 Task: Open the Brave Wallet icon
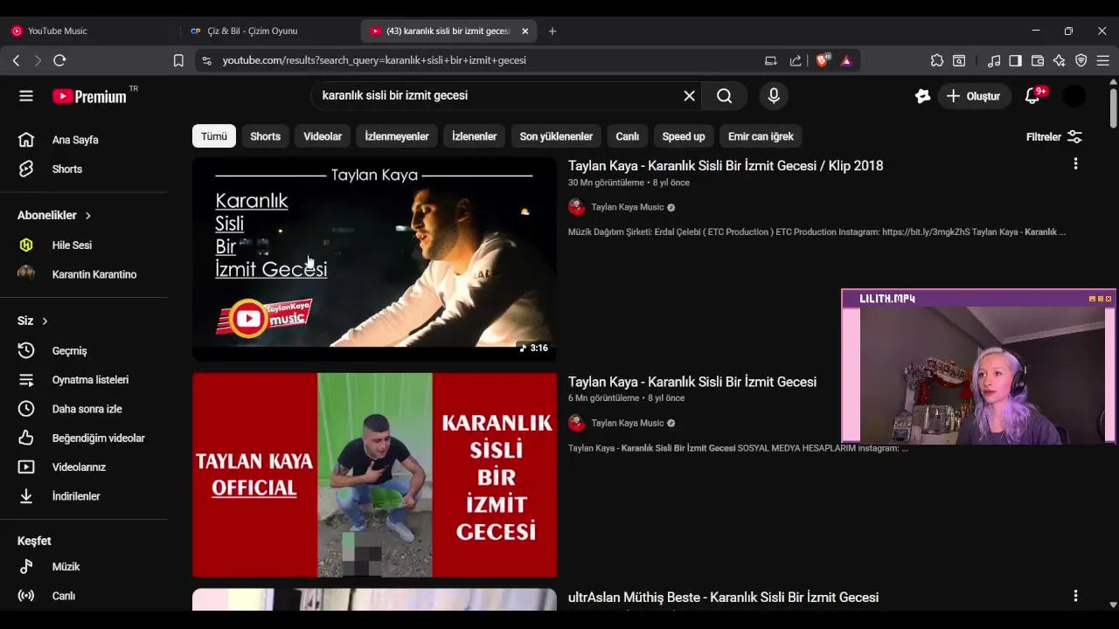1038,60
